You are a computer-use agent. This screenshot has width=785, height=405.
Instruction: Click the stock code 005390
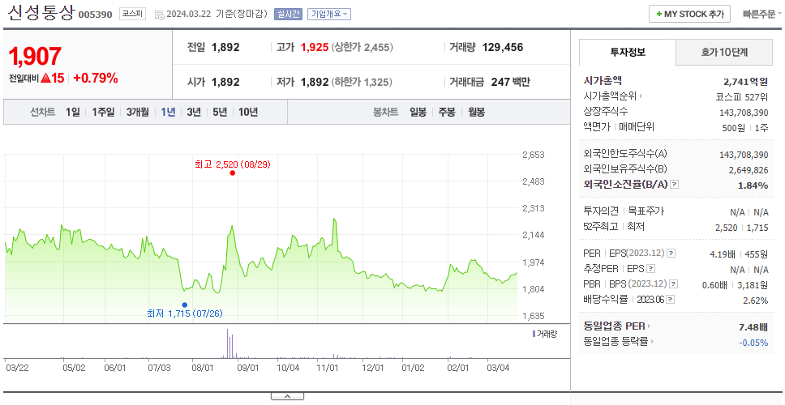(95, 15)
